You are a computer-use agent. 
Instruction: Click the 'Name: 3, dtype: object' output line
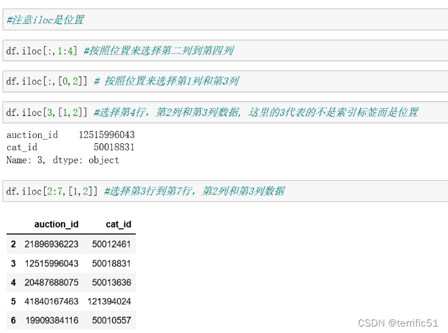(63, 160)
